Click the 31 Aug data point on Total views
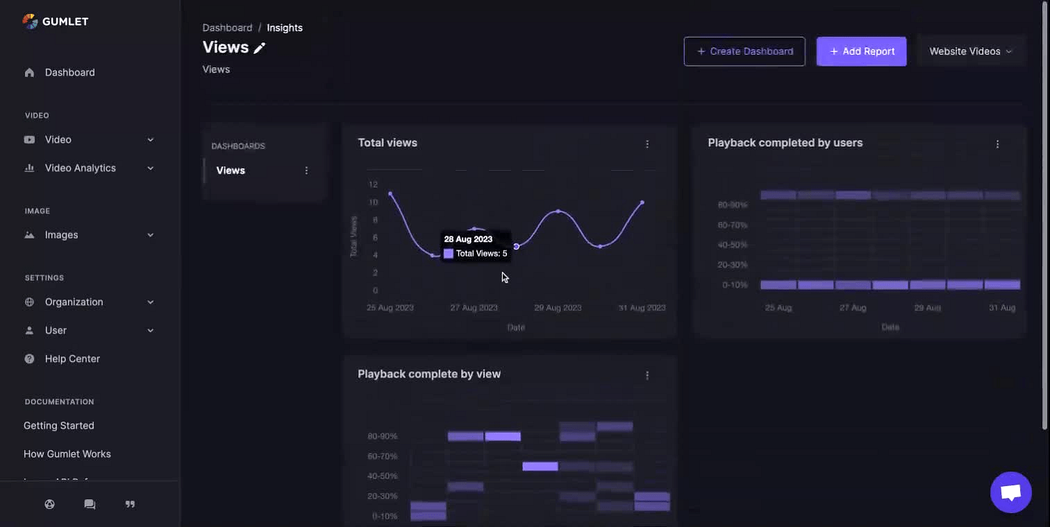Image resolution: width=1050 pixels, height=527 pixels. click(642, 202)
